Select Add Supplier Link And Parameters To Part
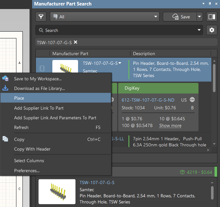This screenshot has width=220, height=207. (x=56, y=118)
